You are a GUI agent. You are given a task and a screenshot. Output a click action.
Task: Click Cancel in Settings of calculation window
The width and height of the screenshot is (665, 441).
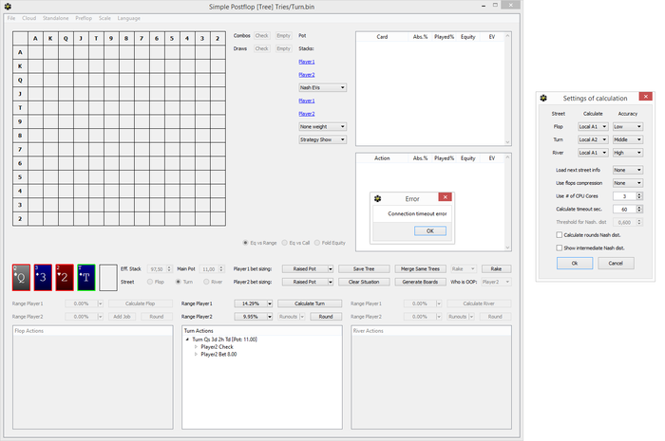coord(616,264)
